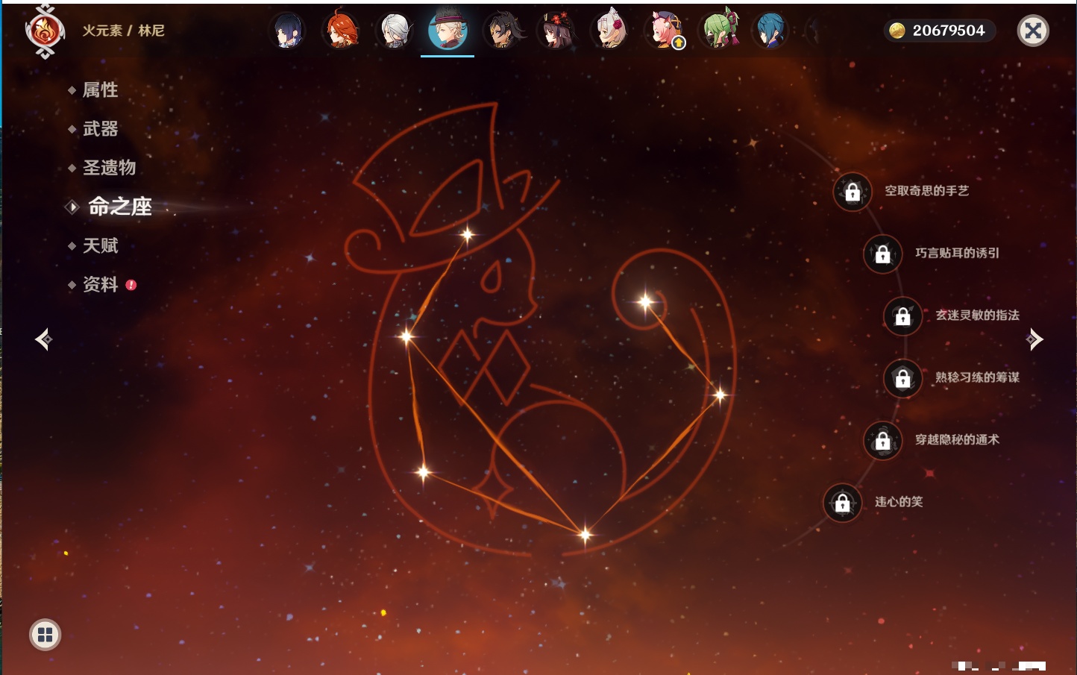Screen dimensions: 1077x675
Task: Go to the next character with the right arrow
Action: (1034, 339)
